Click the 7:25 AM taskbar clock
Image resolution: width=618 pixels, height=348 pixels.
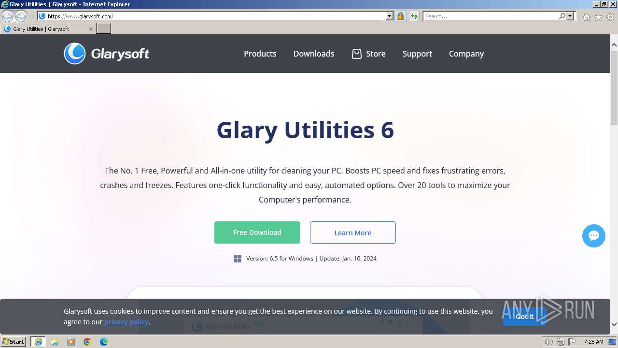593,342
